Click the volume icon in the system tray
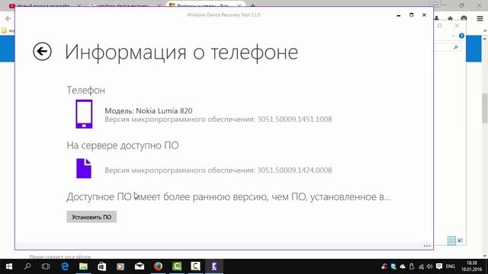This screenshot has height=274, width=488. pyautogui.click(x=430, y=266)
